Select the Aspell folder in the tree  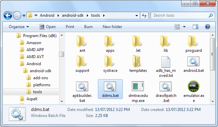click(x=29, y=99)
